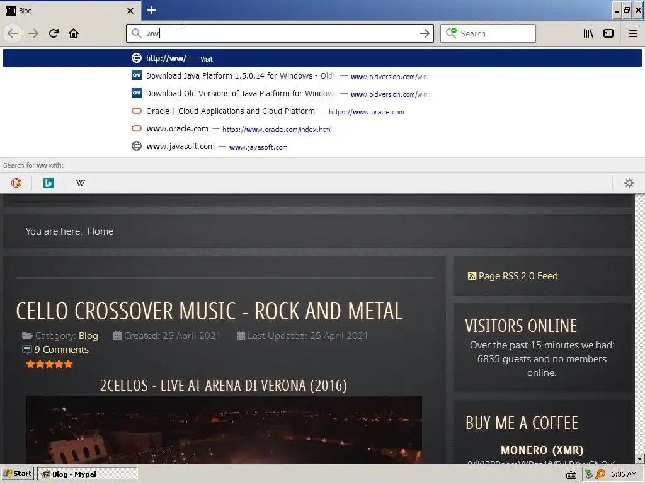The width and height of the screenshot is (645, 483).
Task: Click the 2Cellos Verona video thumbnail
Action: [224, 430]
